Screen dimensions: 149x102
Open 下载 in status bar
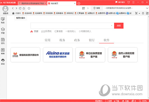click(116, 101)
